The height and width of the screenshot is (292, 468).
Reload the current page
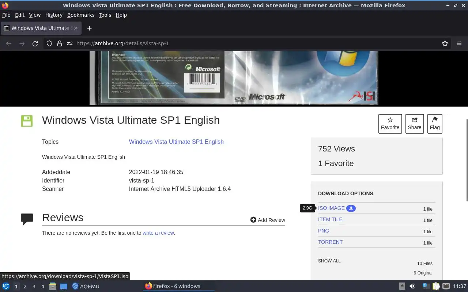(35, 43)
